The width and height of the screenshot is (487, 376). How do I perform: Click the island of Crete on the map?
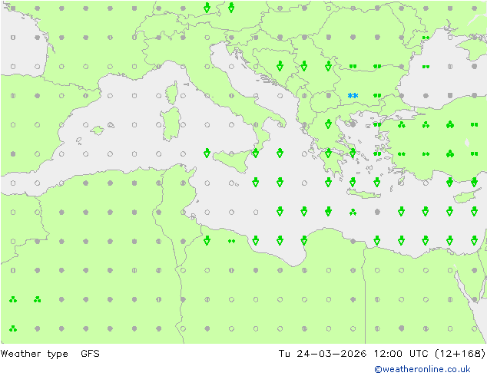363,193
